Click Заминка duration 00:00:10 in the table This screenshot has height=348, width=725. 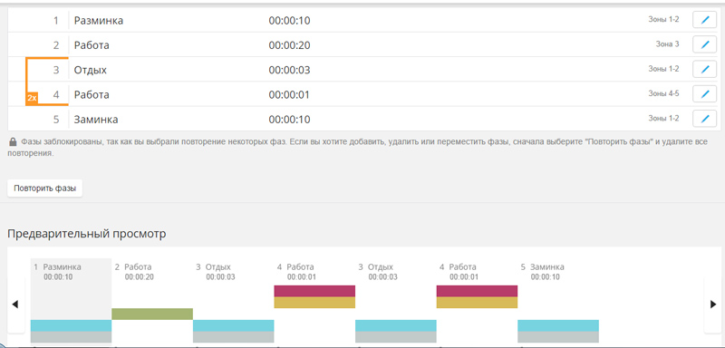(289, 120)
